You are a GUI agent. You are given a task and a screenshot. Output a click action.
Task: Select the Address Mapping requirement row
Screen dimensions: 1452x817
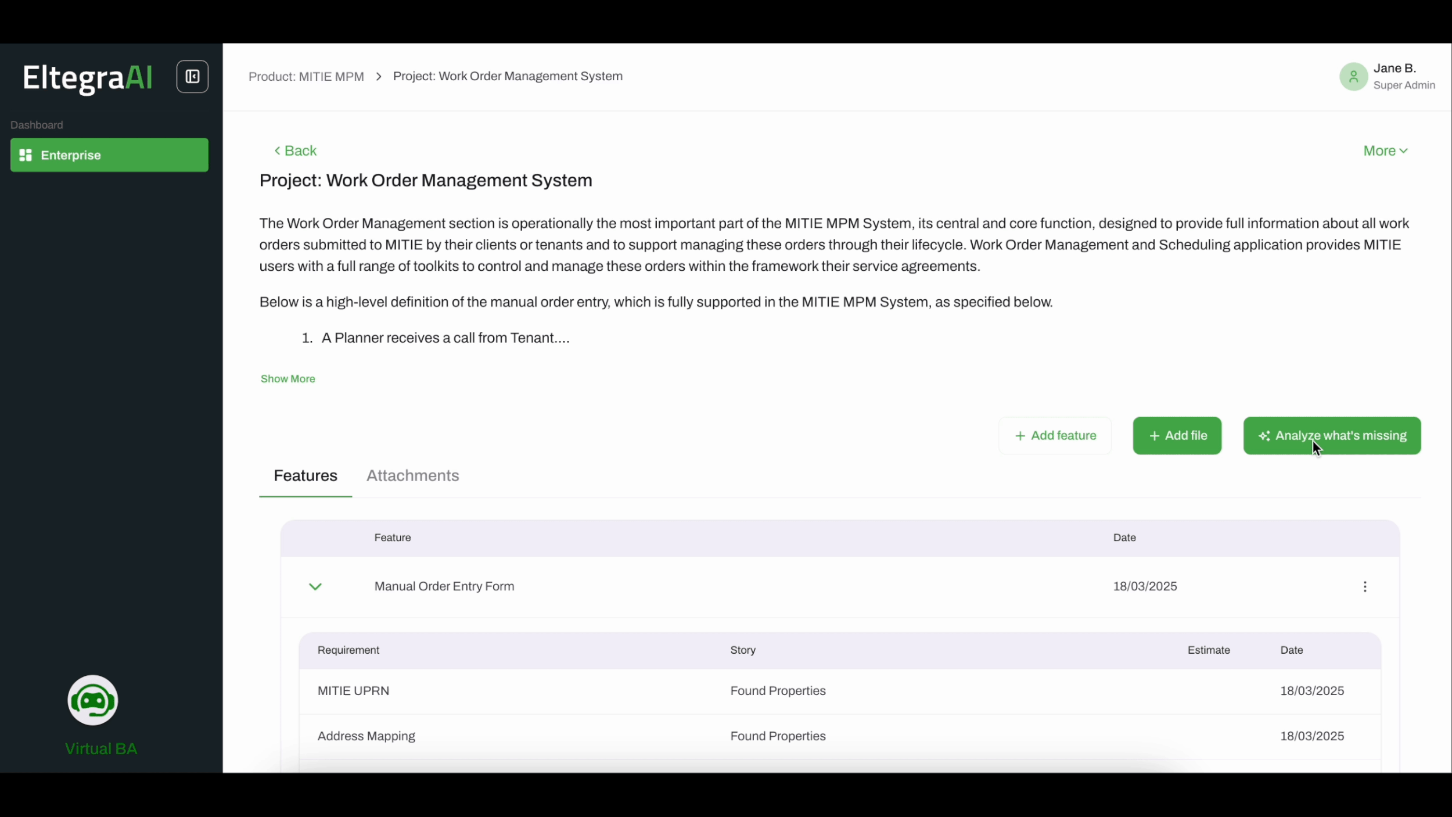(x=840, y=736)
